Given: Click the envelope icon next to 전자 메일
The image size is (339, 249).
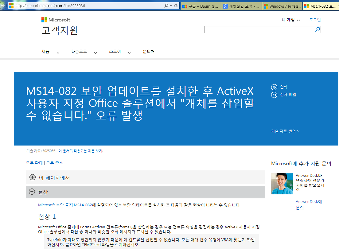Looking at the screenshot, I should (274, 95).
